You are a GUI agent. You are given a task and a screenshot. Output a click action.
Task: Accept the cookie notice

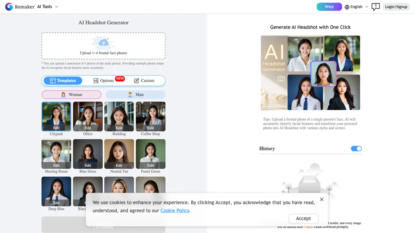(303, 218)
